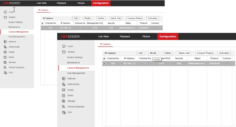Screen dimensions: 236x127
Task: Select the Vehicle Detection icon in the front window
Action: [x=63, y=107]
